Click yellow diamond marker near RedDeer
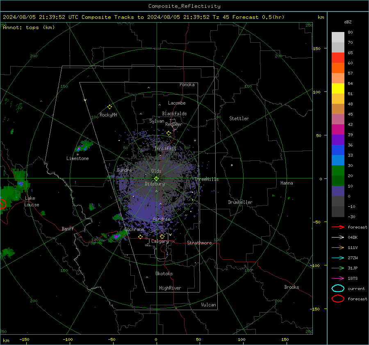Viewport: 369px width, 345px height. 169,133
